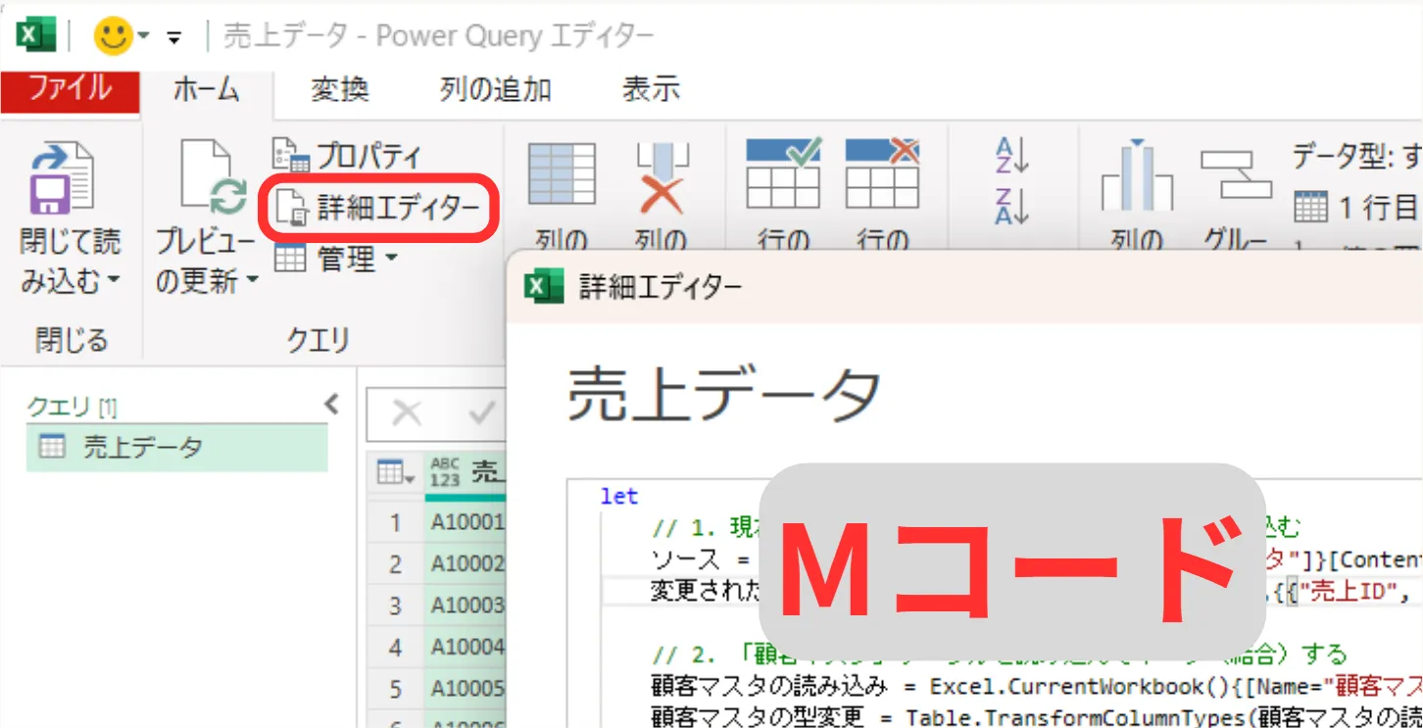Click the 顧客マスタの型変更 code line
This screenshot has height=728, width=1423.
pos(1037,716)
